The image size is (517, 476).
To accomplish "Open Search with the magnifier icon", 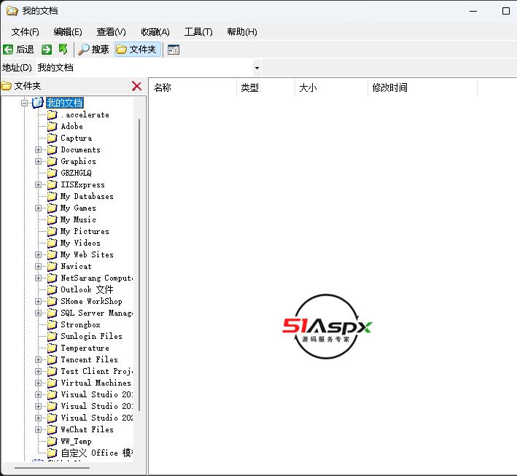I will (85, 50).
